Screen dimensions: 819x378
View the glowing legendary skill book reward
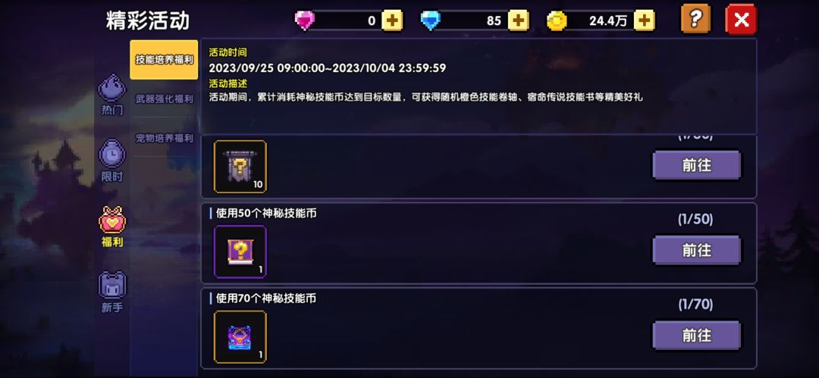pos(240,337)
